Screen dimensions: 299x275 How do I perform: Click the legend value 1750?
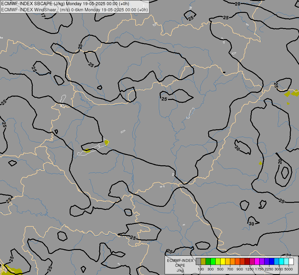pyautogui.click(x=259, y=269)
